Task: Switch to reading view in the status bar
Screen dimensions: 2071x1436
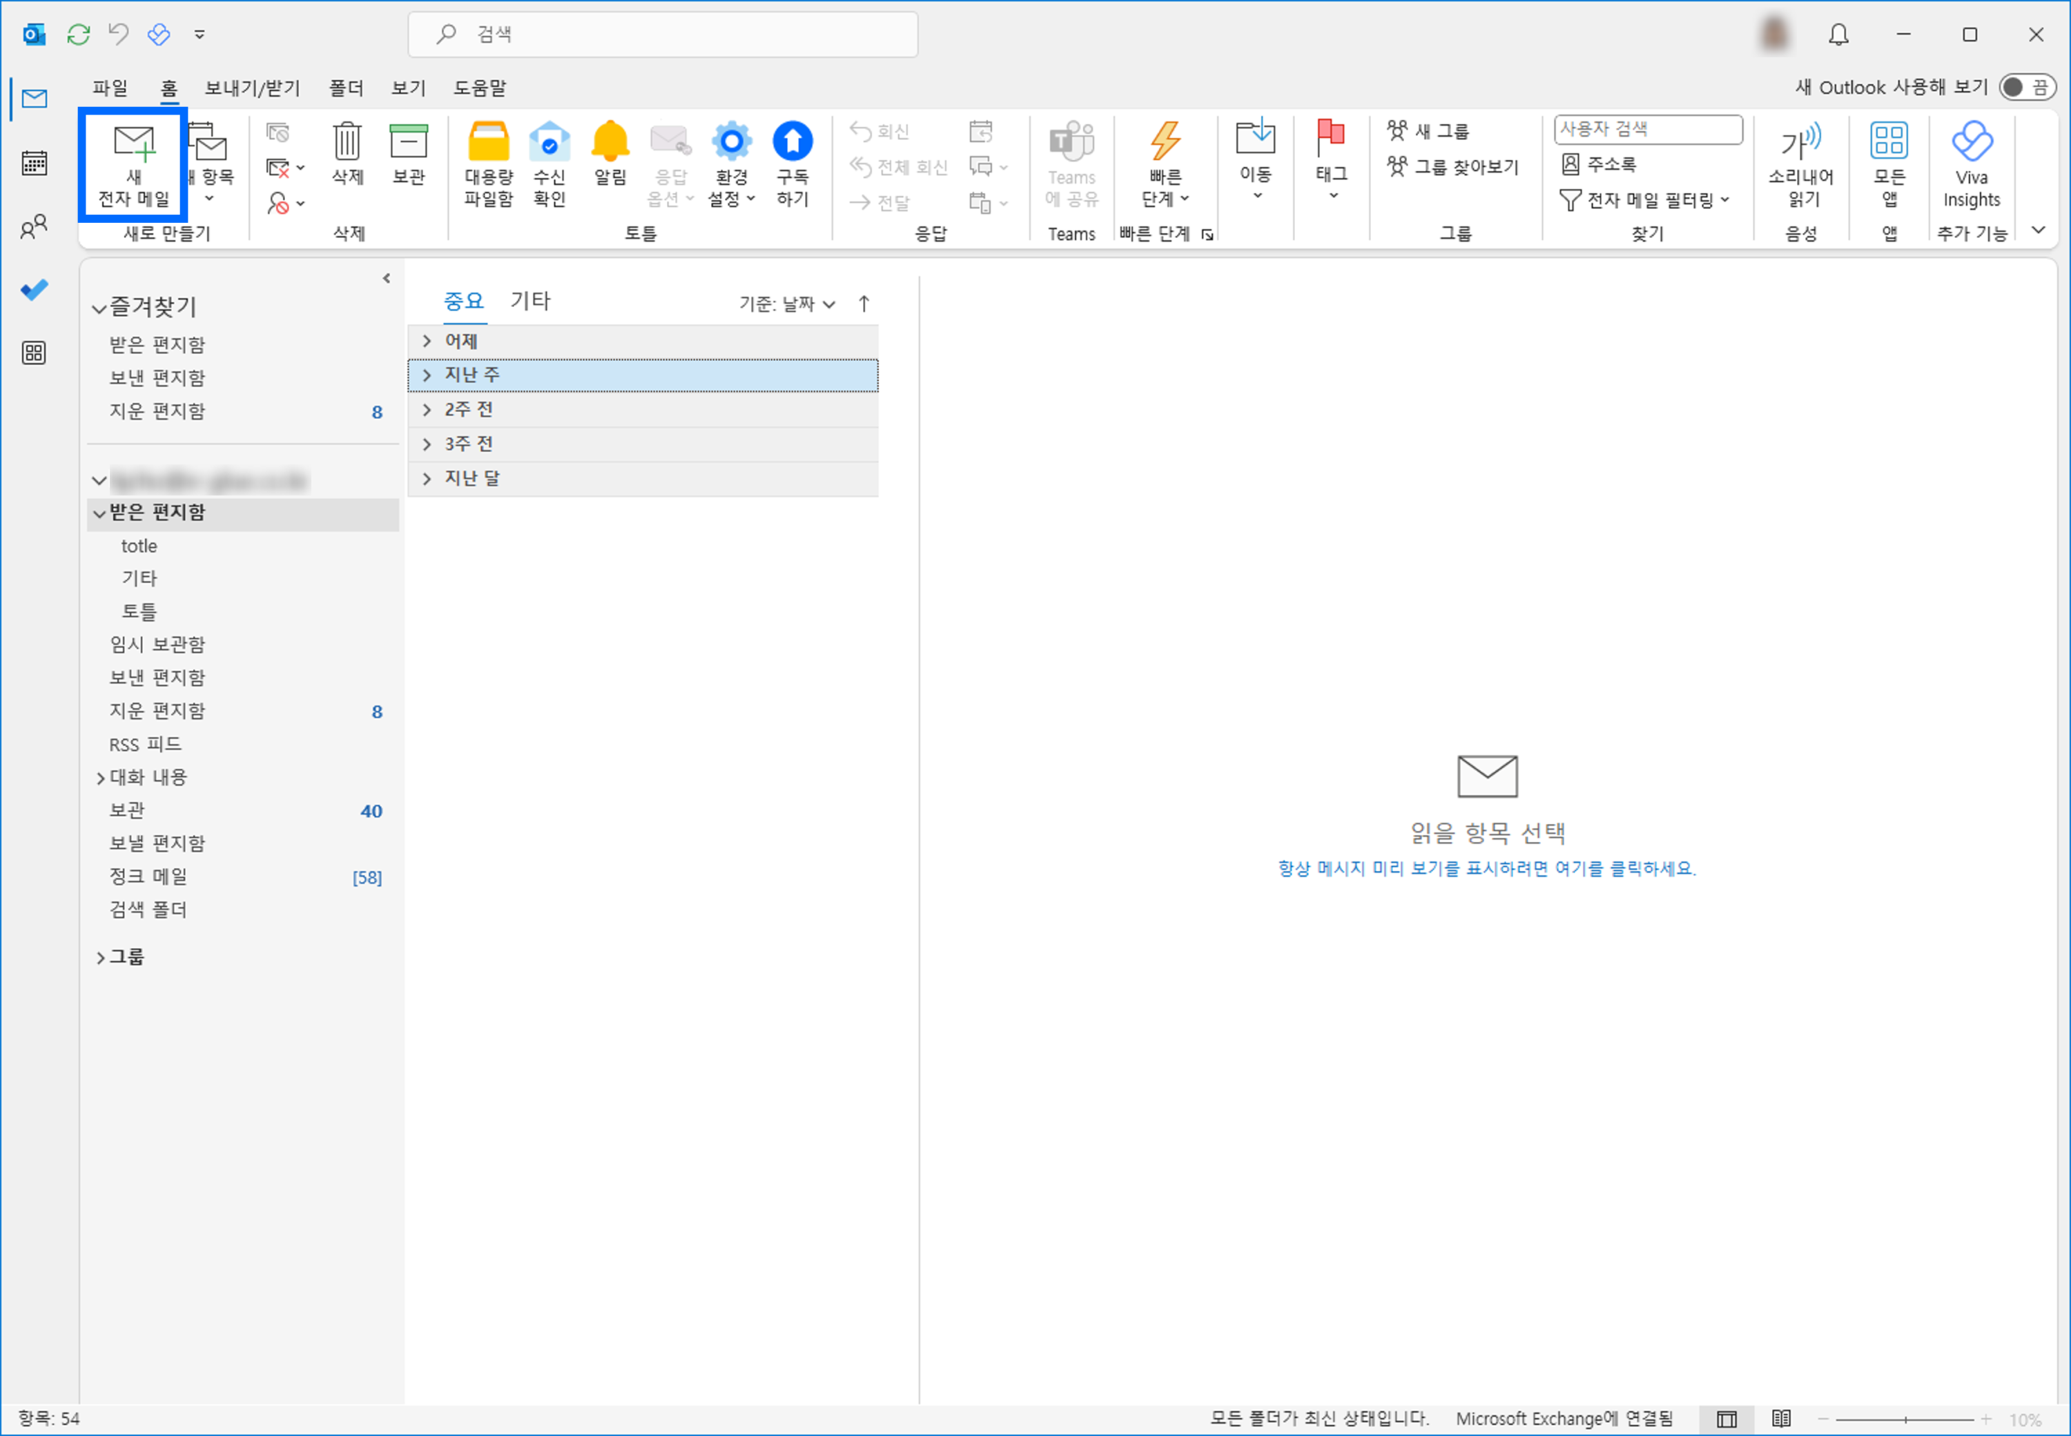Action: pos(1780,1419)
